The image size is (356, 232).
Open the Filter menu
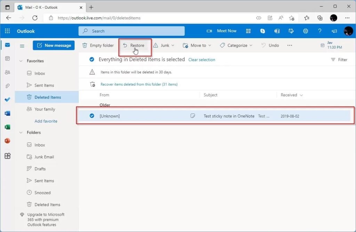(339, 60)
